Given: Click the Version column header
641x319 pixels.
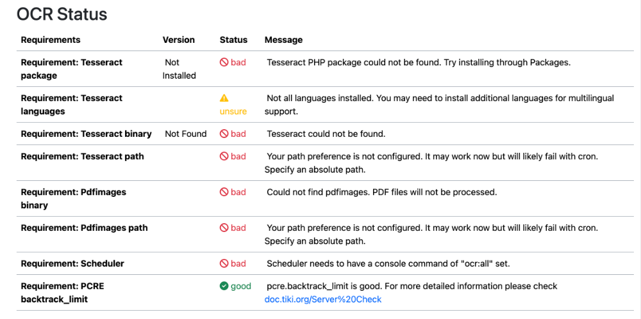Looking at the screenshot, I should click(x=179, y=40).
